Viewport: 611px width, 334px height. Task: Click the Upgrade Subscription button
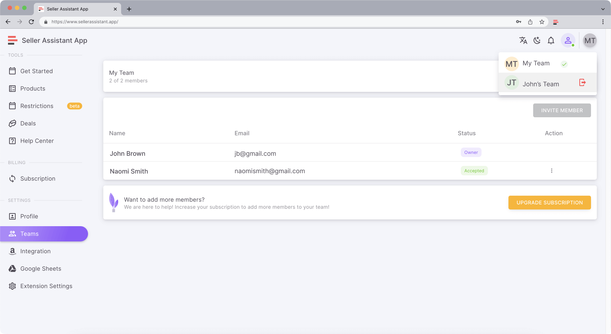(x=549, y=203)
